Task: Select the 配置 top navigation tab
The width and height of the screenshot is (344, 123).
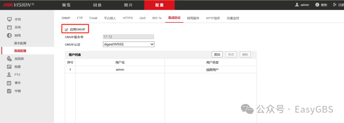Action: pos(160,5)
